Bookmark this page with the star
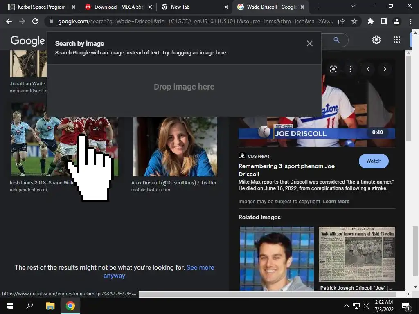Screen dimensions: 419x314 tap(354, 21)
